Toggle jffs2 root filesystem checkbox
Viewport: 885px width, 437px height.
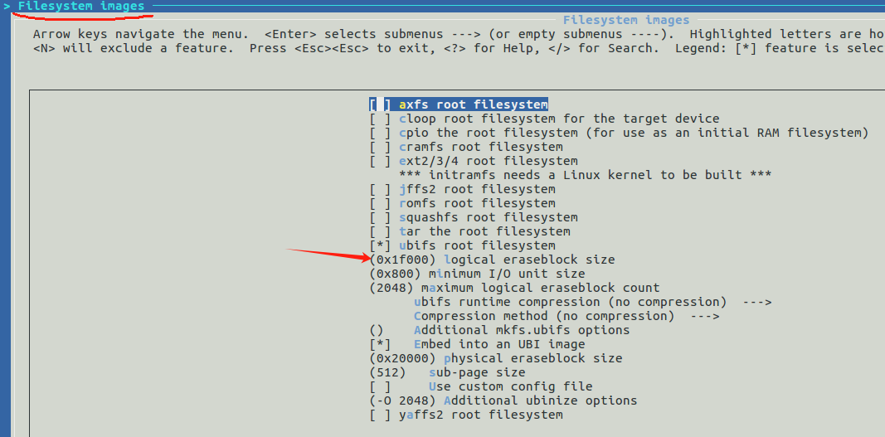pos(380,189)
